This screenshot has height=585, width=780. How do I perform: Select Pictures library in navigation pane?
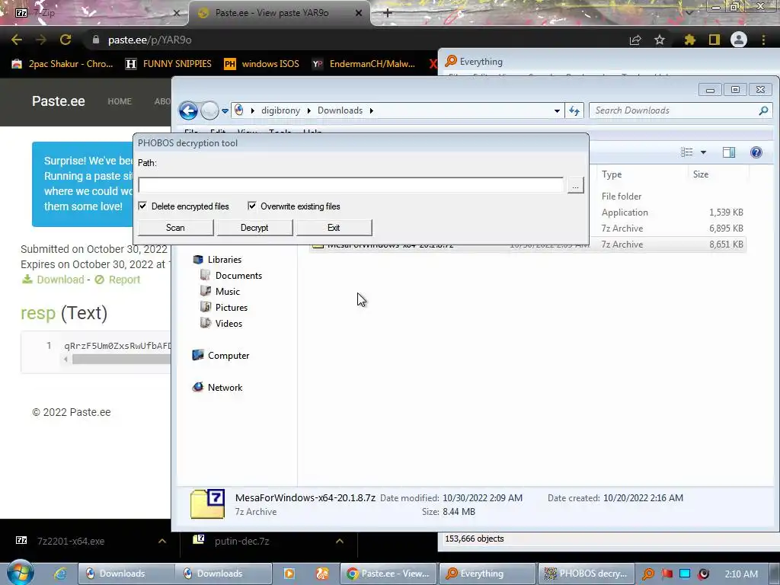(x=232, y=307)
